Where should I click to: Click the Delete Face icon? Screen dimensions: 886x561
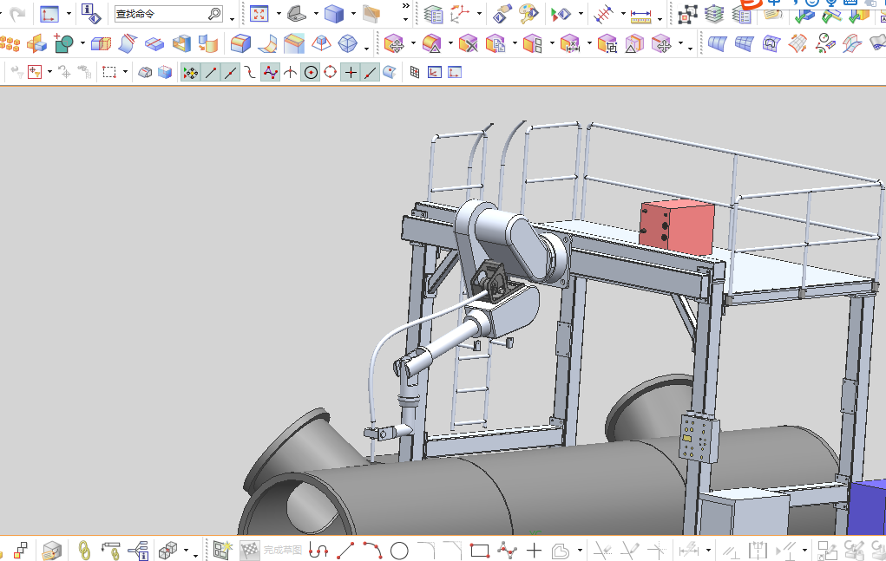point(469,42)
